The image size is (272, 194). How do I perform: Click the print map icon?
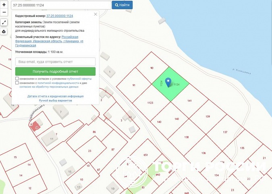point(4,31)
